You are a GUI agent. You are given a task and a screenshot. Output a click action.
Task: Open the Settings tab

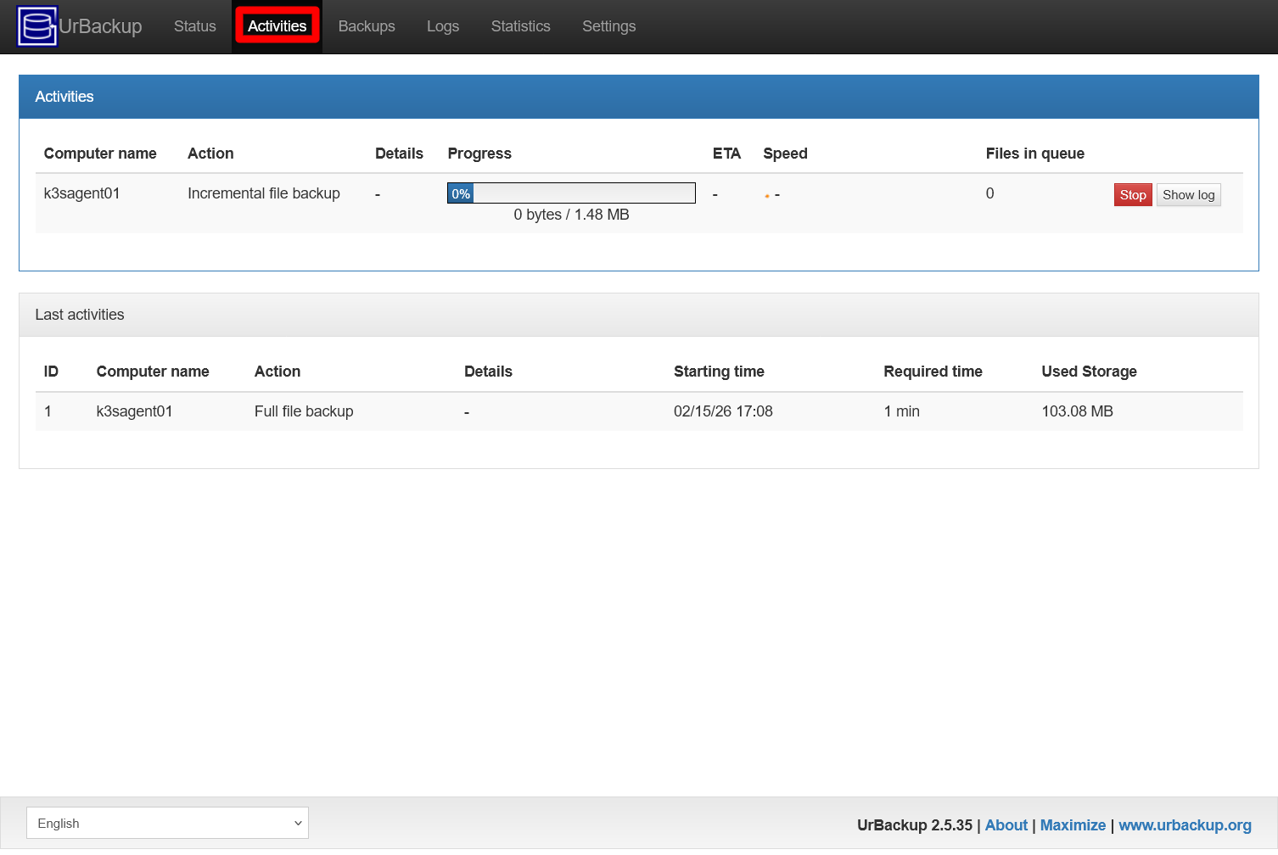click(x=608, y=26)
